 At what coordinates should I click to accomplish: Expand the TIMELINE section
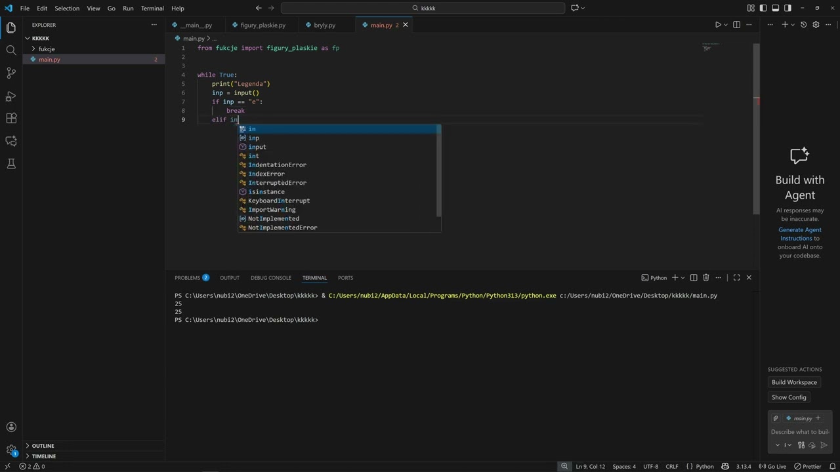click(43, 456)
